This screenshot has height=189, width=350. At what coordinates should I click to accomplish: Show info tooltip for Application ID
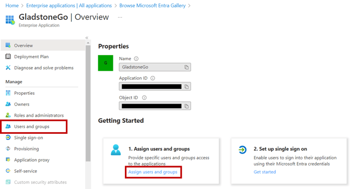(x=153, y=78)
